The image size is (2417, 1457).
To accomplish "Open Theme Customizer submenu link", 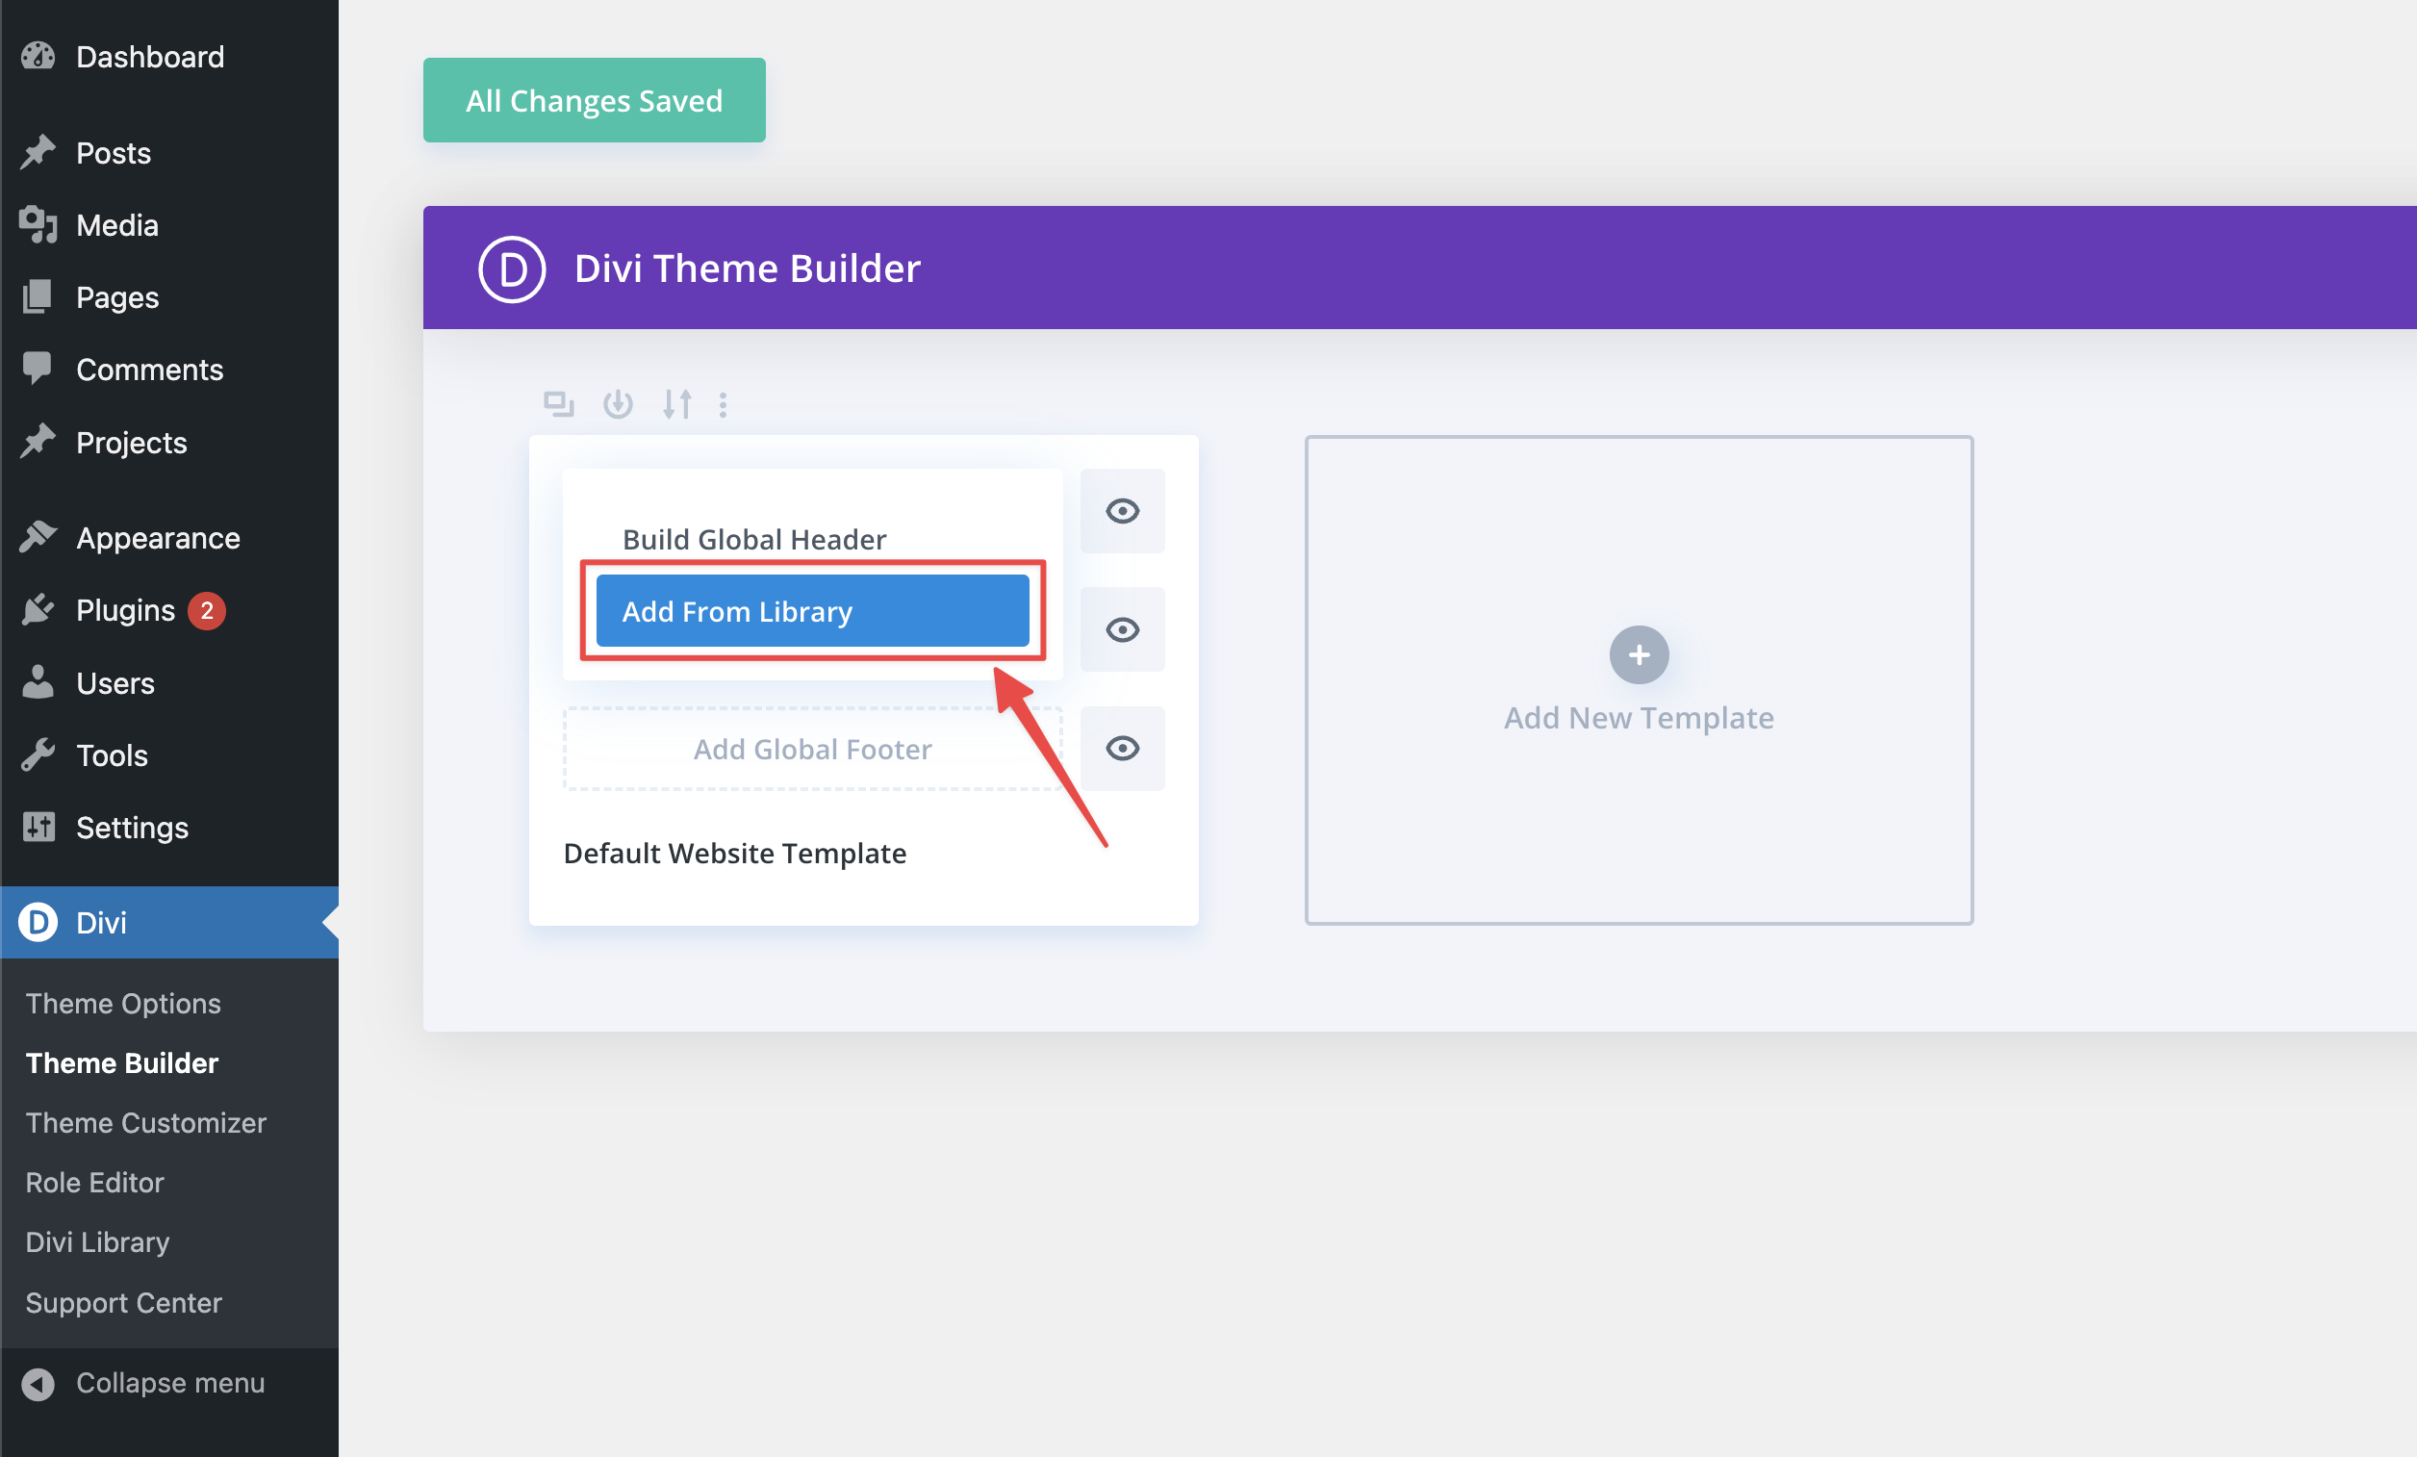I will pos(146,1122).
